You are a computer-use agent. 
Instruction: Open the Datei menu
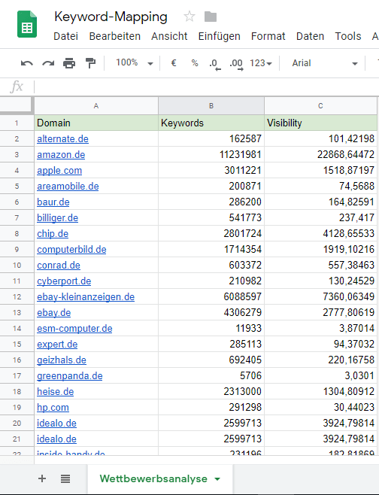pyautogui.click(x=65, y=36)
